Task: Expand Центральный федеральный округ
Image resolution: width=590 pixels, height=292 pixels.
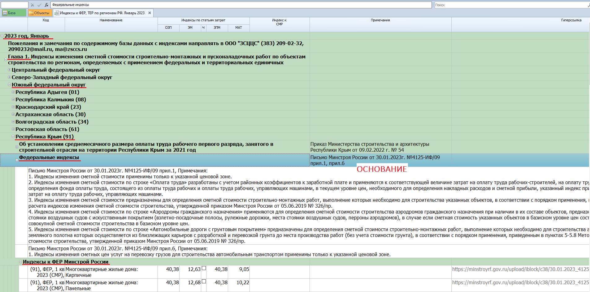Action: [9, 70]
